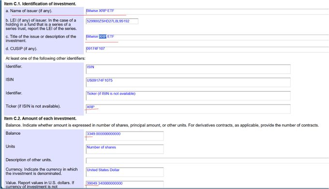This screenshot has width=329, height=189.
Task: Click the 'd. CUSIP (if any).' label
Action: coord(21,49)
